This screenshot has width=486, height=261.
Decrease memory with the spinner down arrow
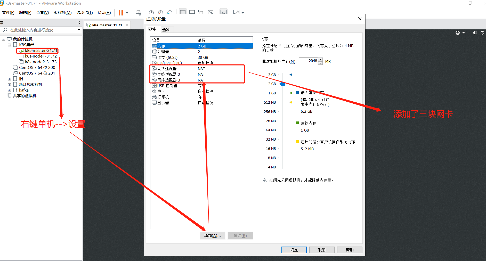coord(320,63)
